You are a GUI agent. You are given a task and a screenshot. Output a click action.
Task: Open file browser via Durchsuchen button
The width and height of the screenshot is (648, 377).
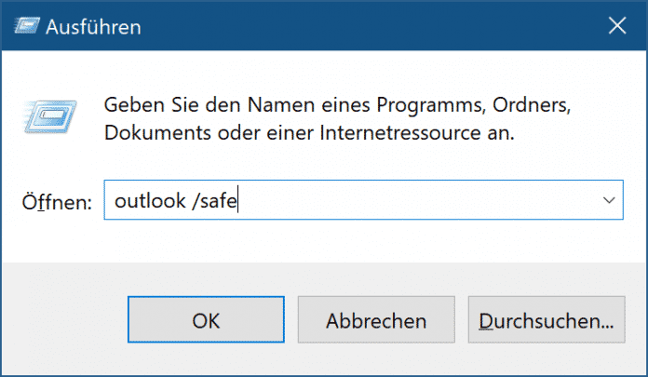(546, 321)
